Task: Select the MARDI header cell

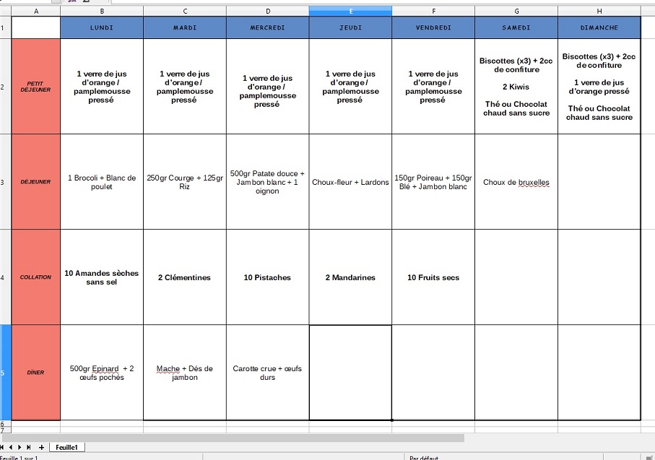Action: 185,27
